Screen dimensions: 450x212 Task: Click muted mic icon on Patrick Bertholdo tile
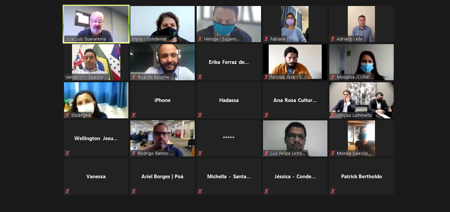click(x=333, y=191)
